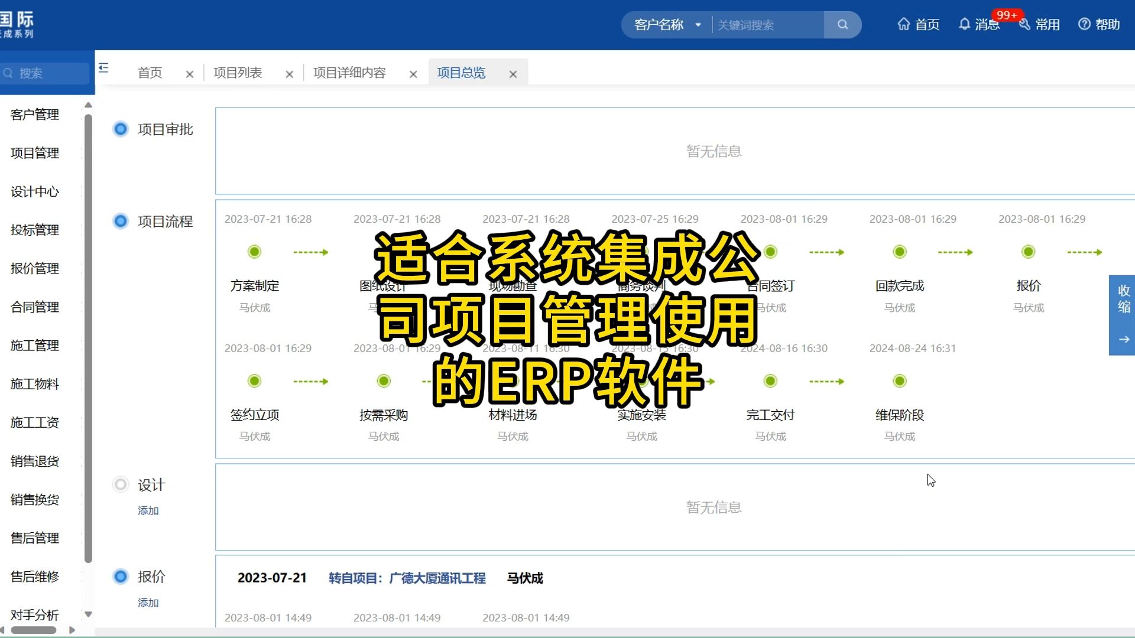Click the 方案制定 step label
Image resolution: width=1135 pixels, height=638 pixels.
click(x=254, y=286)
